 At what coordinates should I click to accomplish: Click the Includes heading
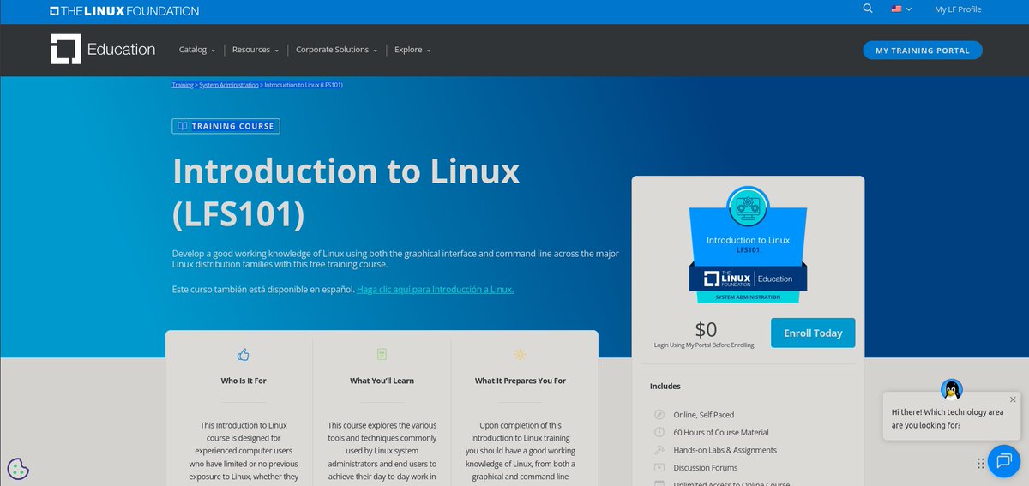point(665,387)
